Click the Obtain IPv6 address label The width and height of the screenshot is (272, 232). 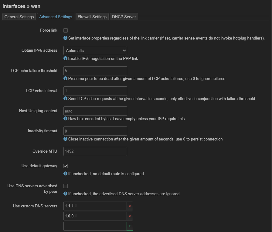tap(39, 50)
